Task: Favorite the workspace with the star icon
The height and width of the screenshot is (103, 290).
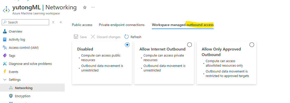Action: [x=85, y=8]
